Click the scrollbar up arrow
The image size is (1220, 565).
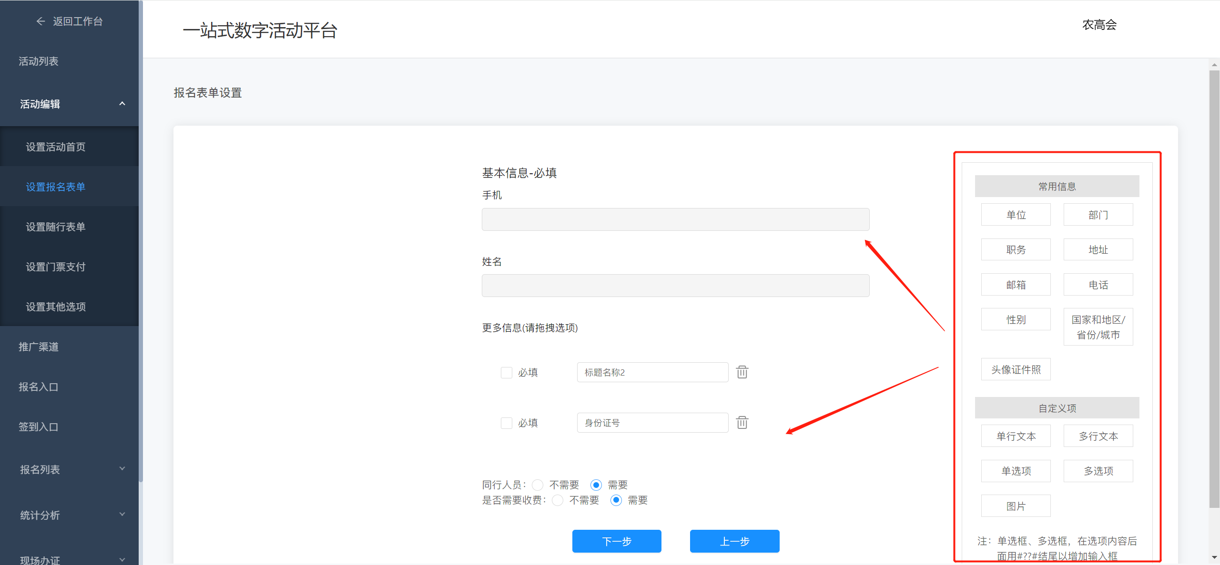click(1214, 65)
